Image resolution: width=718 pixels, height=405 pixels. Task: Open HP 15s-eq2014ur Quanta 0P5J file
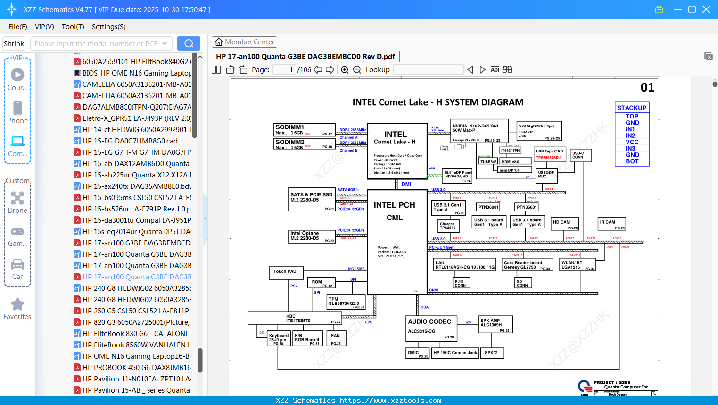tap(133, 231)
